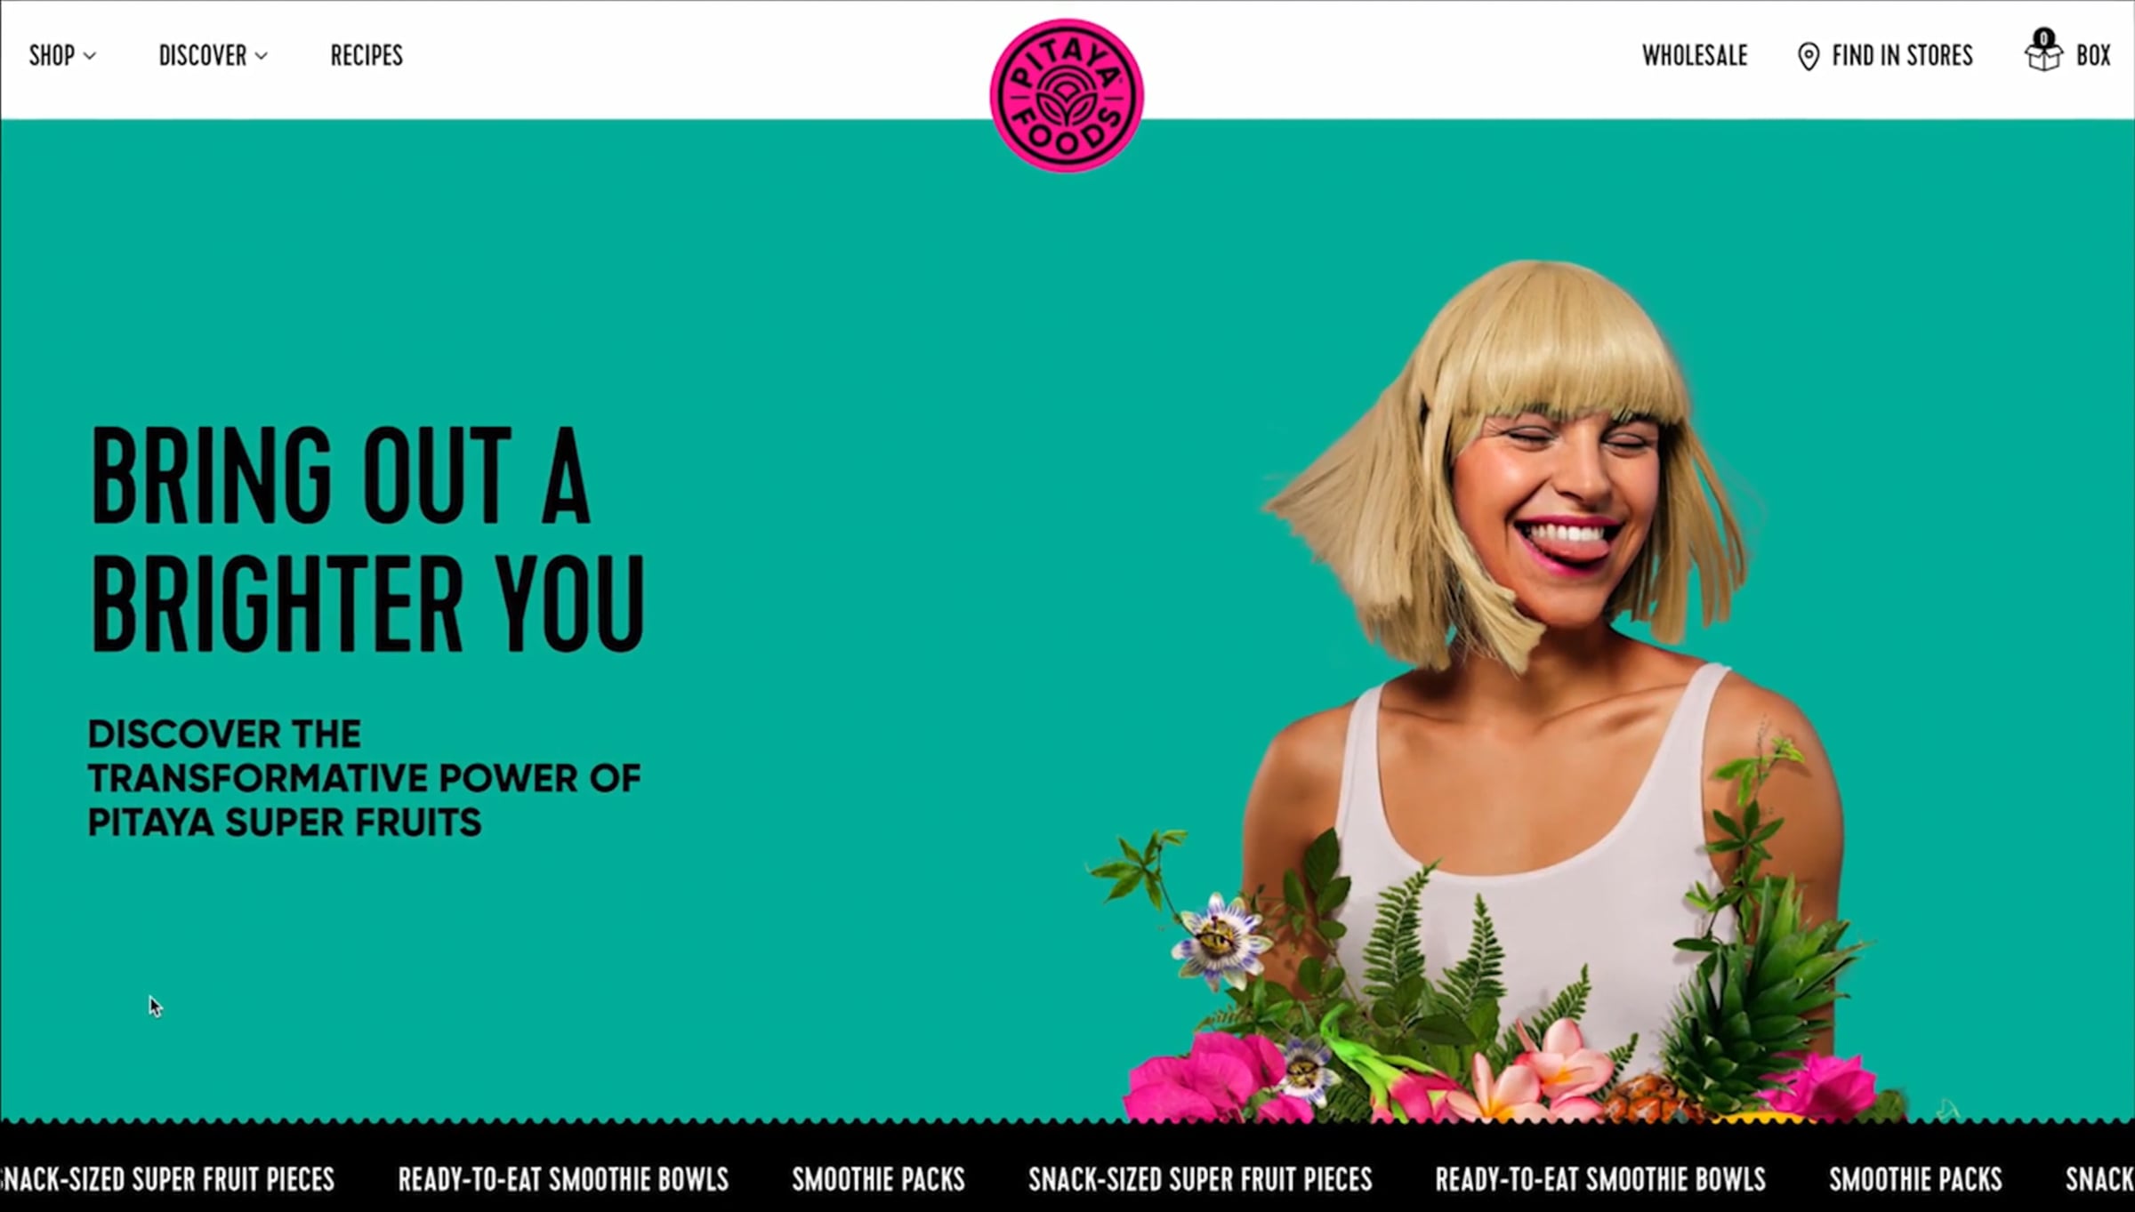Open the Wholesale page

1695,55
